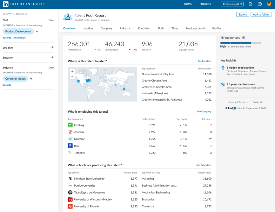
Task: Open the help question mark icon
Action: pos(260,4)
